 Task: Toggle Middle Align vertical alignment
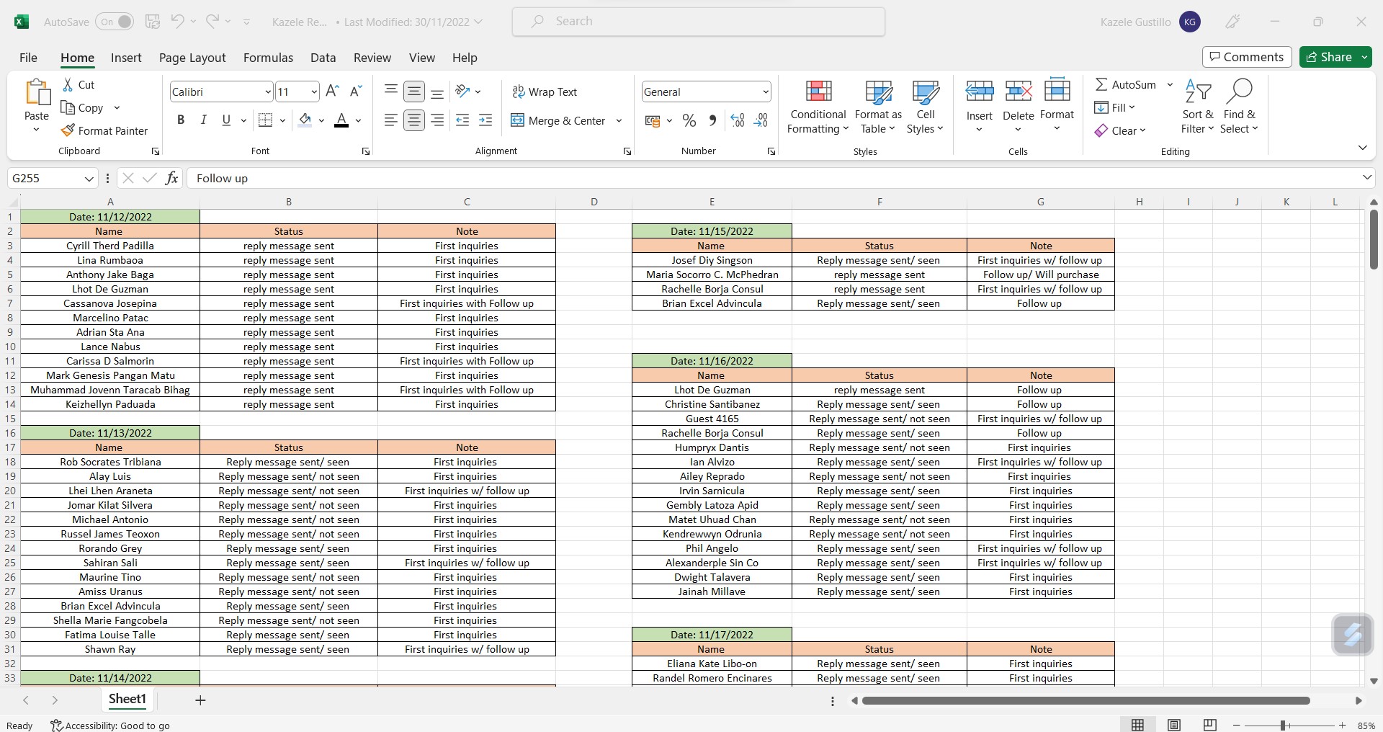pos(413,91)
